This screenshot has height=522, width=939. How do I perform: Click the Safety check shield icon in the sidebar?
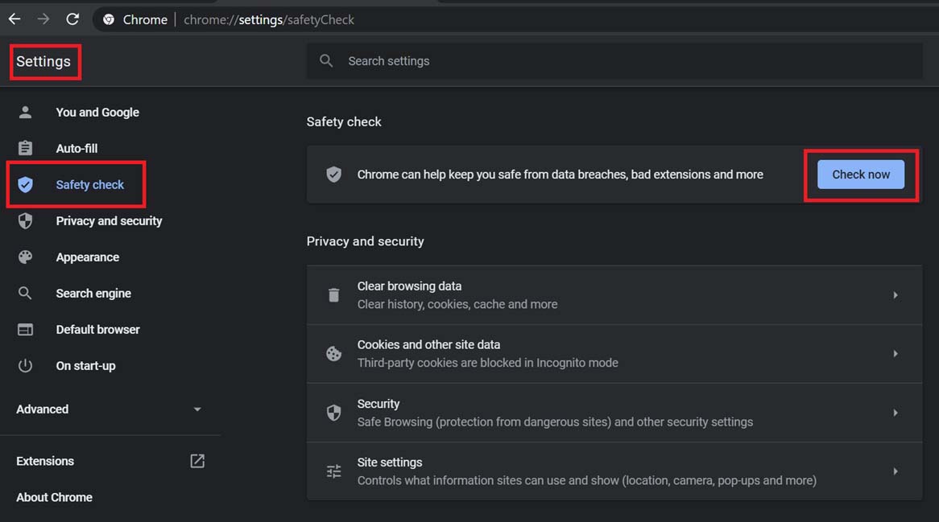point(25,185)
